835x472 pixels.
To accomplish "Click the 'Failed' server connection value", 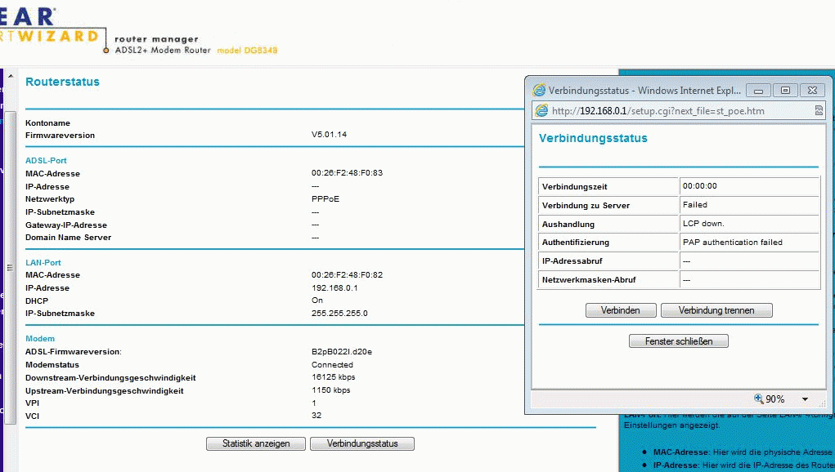I will coord(695,205).
